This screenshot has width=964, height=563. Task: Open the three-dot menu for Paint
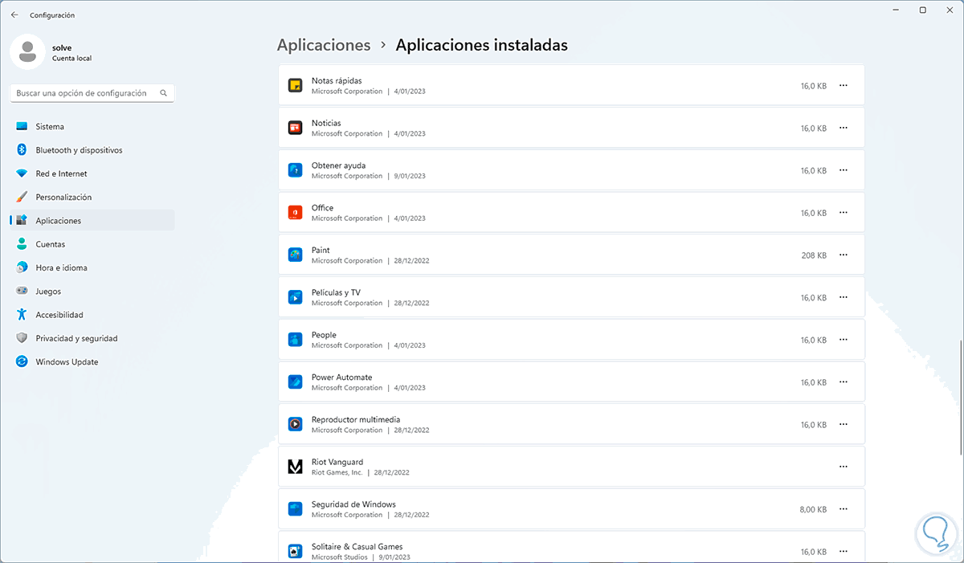point(843,255)
